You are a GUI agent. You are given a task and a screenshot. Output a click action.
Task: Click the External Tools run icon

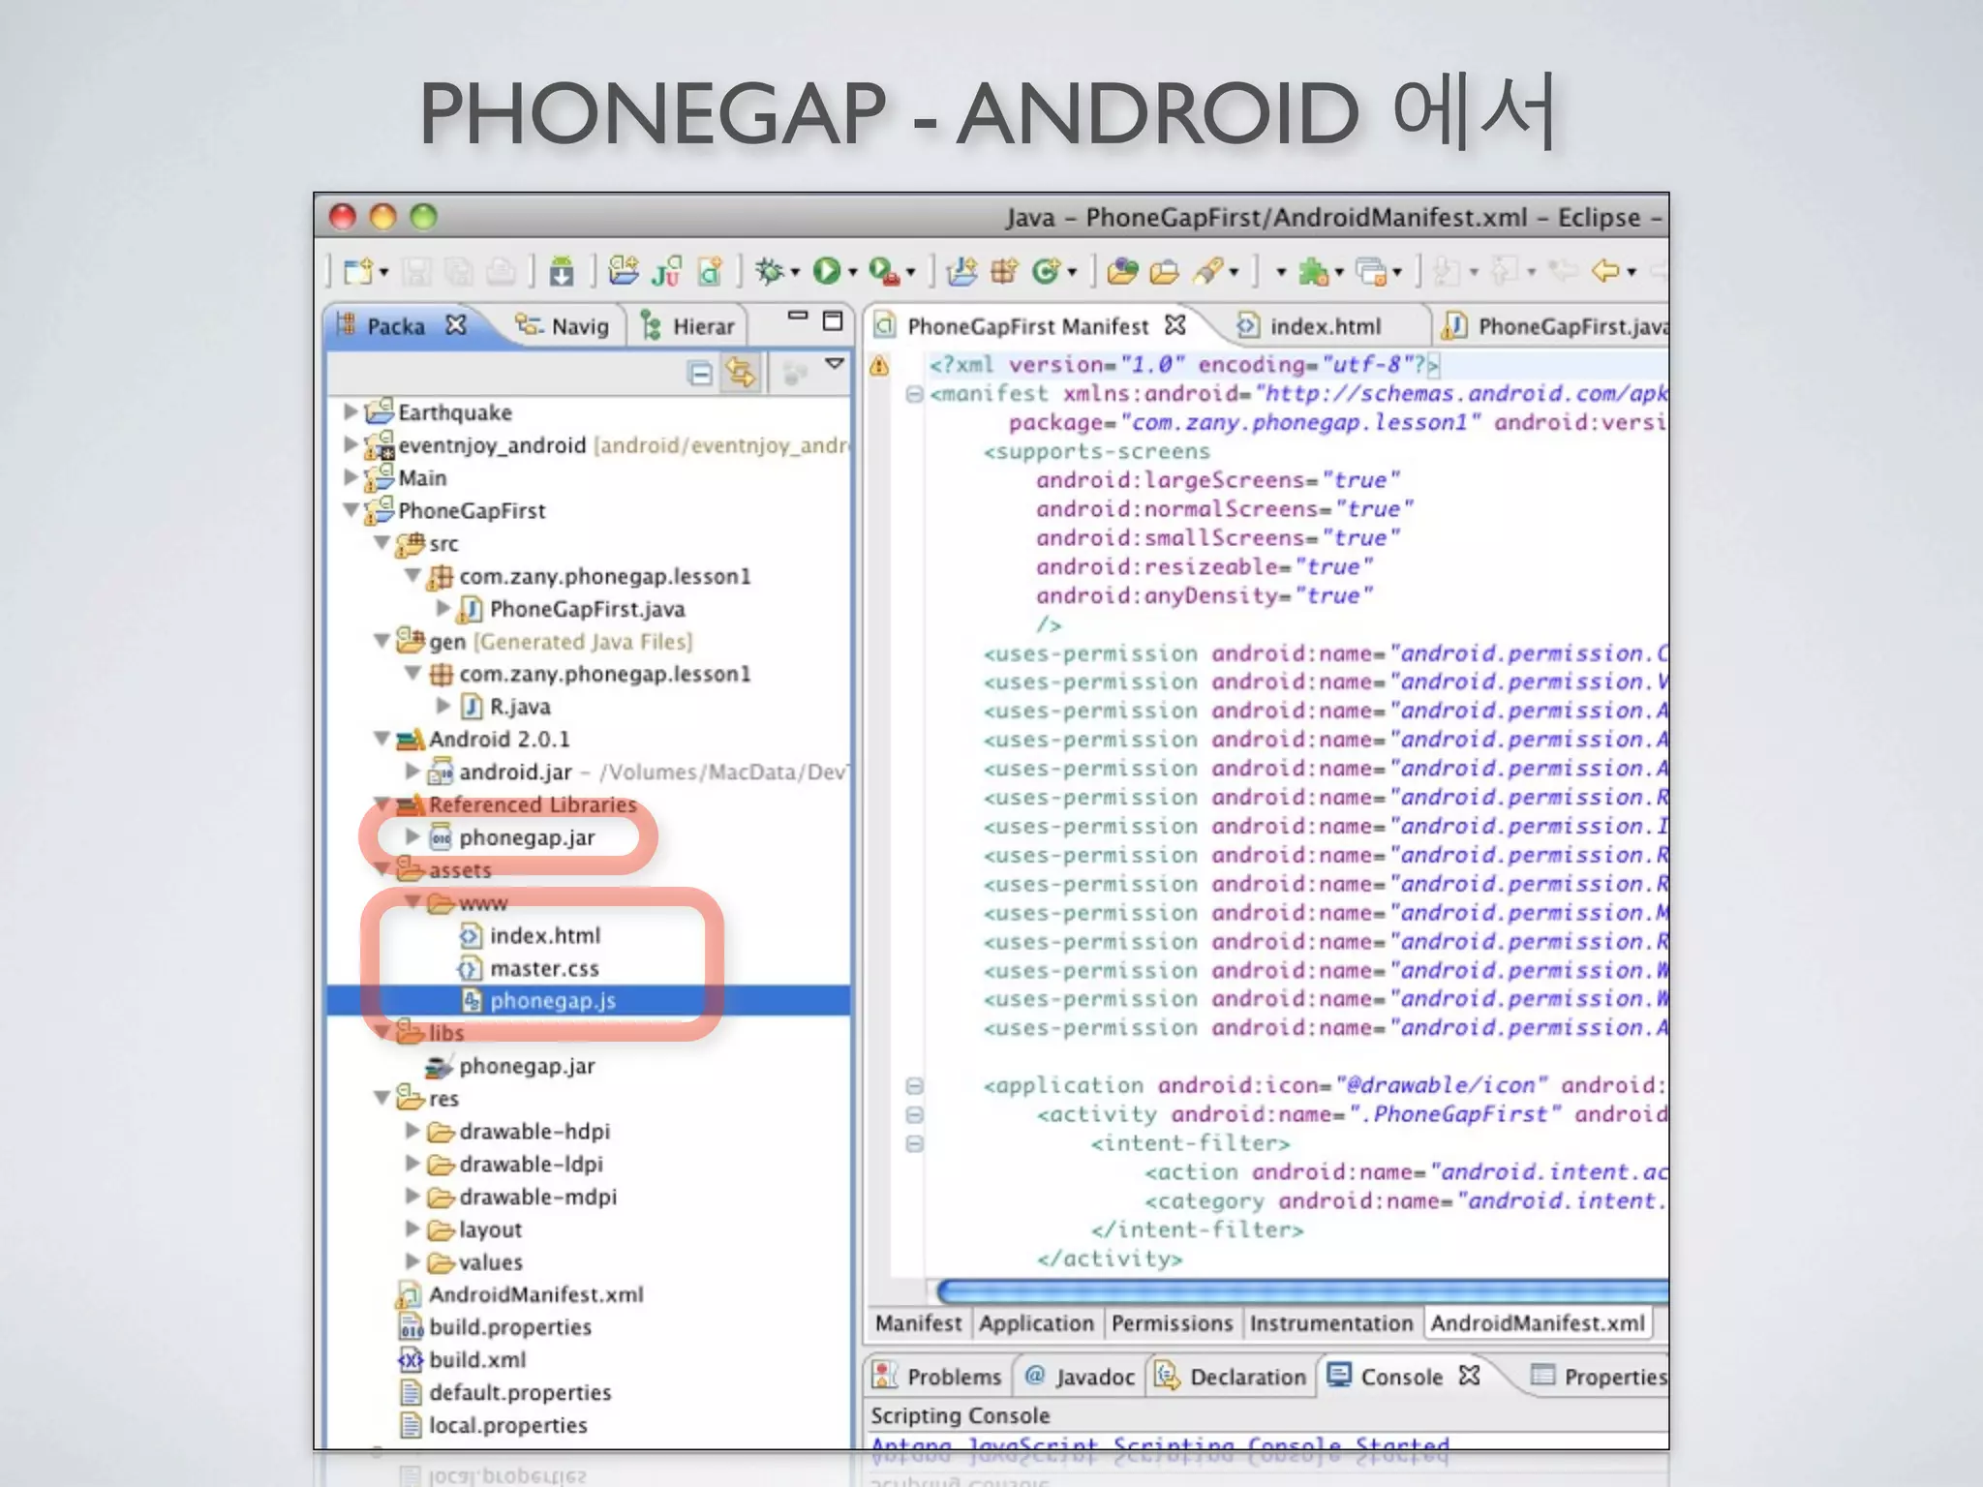click(884, 271)
